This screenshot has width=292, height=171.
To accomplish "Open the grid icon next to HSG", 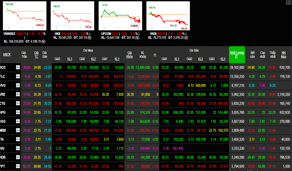I will [x=18, y=121].
